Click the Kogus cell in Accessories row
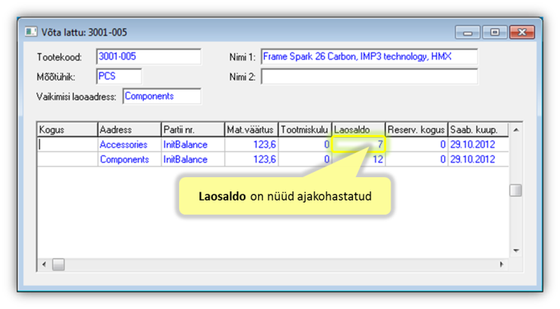The width and height of the screenshot is (560, 309). click(67, 145)
